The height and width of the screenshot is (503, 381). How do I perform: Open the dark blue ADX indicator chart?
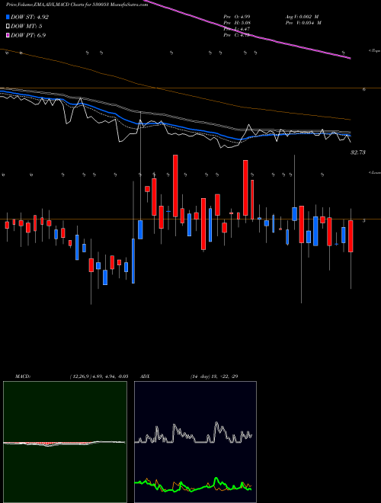[195, 442]
